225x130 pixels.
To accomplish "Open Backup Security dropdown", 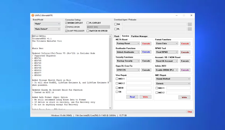I will 128,61.
